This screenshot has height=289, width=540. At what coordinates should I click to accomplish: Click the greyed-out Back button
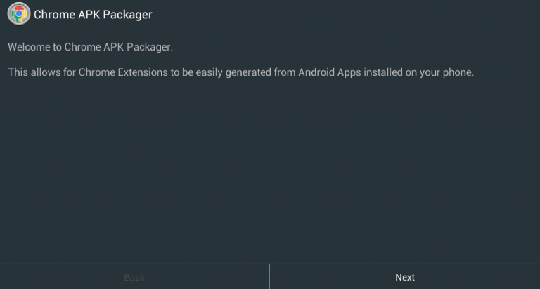[134, 277]
